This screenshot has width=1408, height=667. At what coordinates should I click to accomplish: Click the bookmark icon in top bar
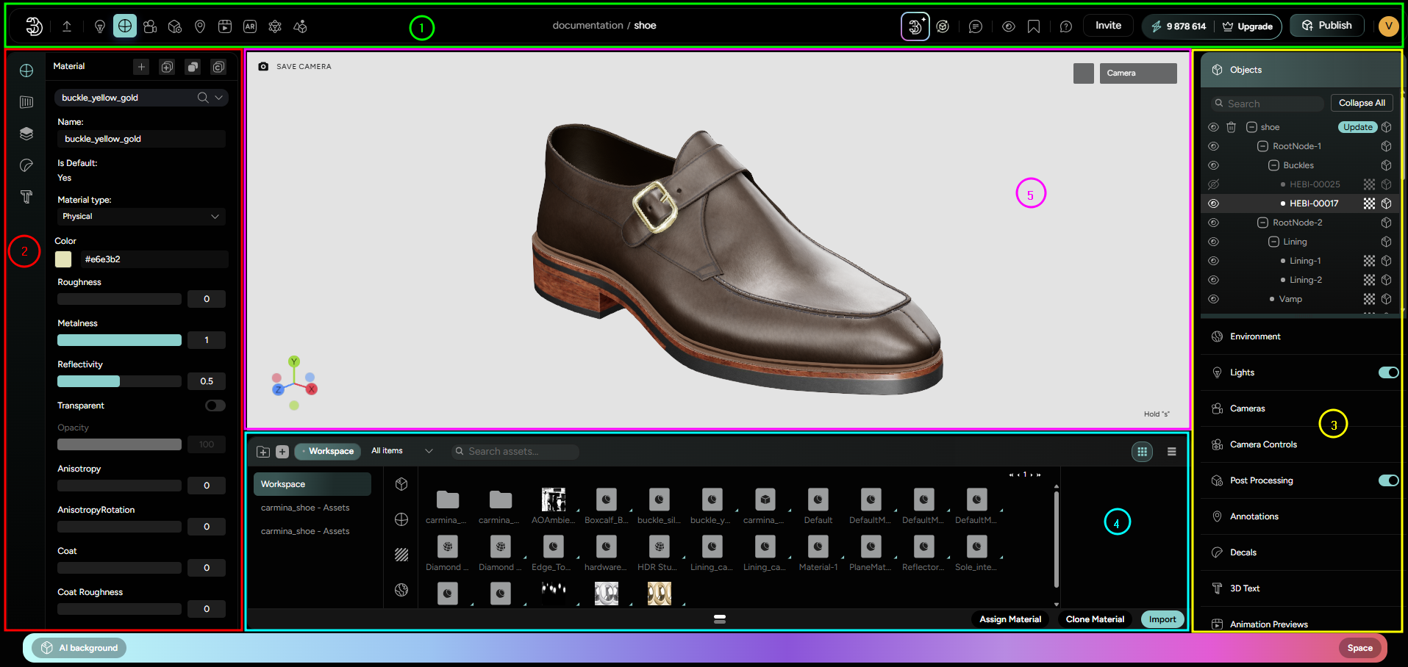(1033, 26)
